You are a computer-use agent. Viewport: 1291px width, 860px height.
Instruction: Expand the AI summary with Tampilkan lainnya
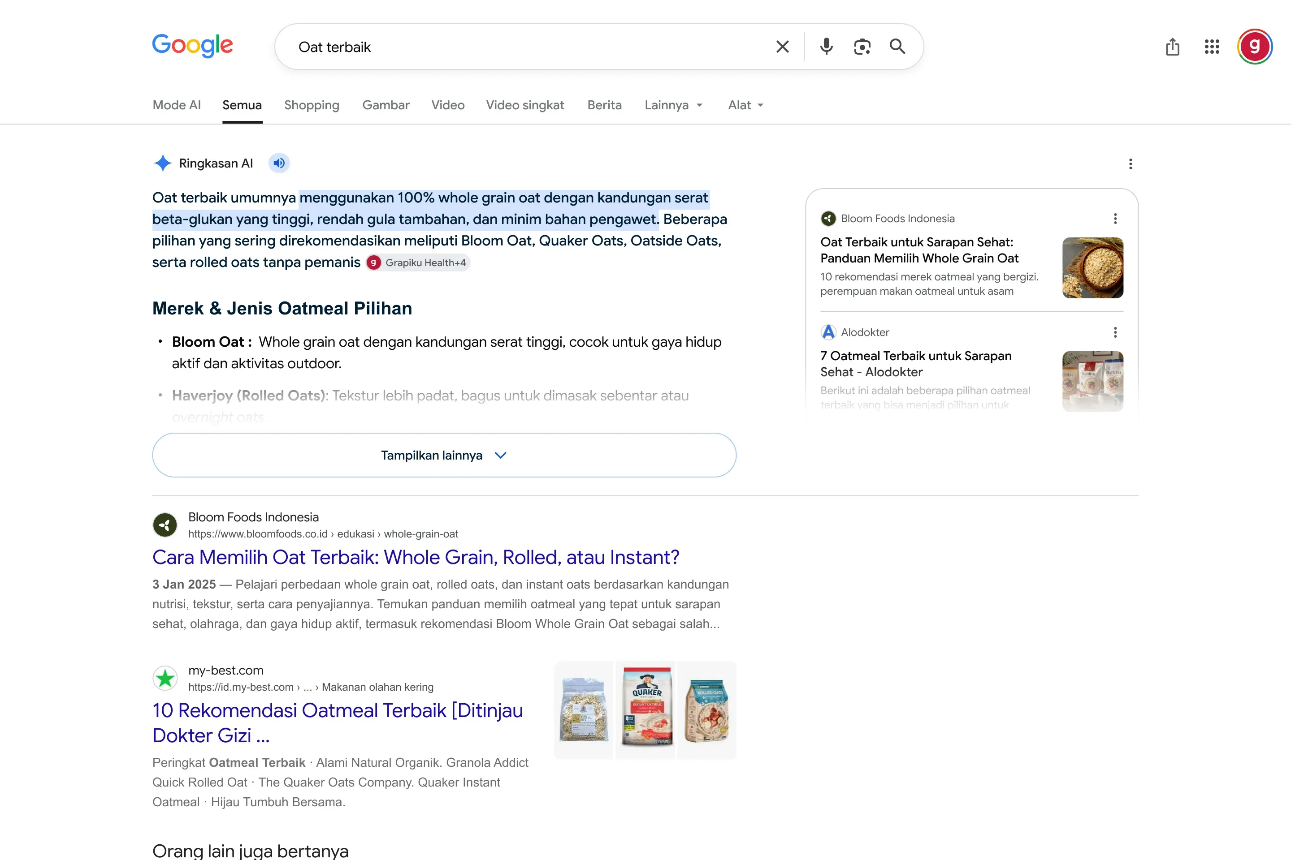coord(444,455)
